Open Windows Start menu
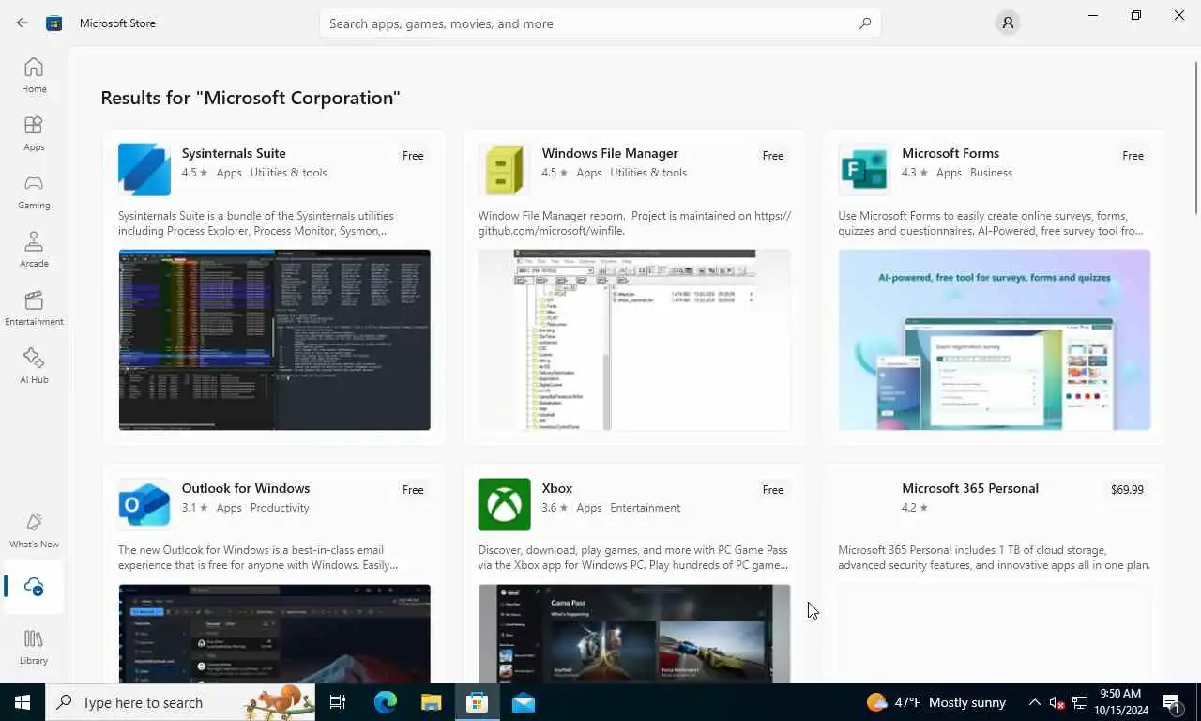 (23, 702)
